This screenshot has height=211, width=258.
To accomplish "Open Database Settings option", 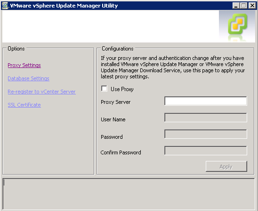I will [28, 78].
